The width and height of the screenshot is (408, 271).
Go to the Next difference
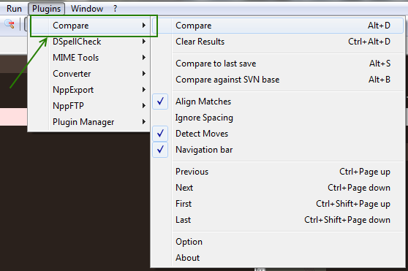pos(278,188)
